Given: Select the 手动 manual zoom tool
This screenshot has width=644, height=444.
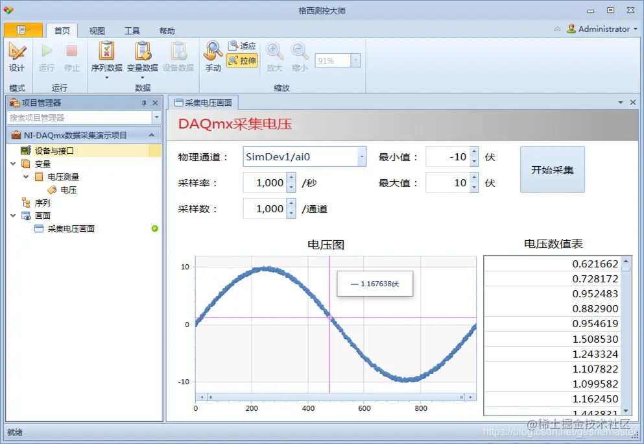Looking at the screenshot, I should [x=213, y=57].
